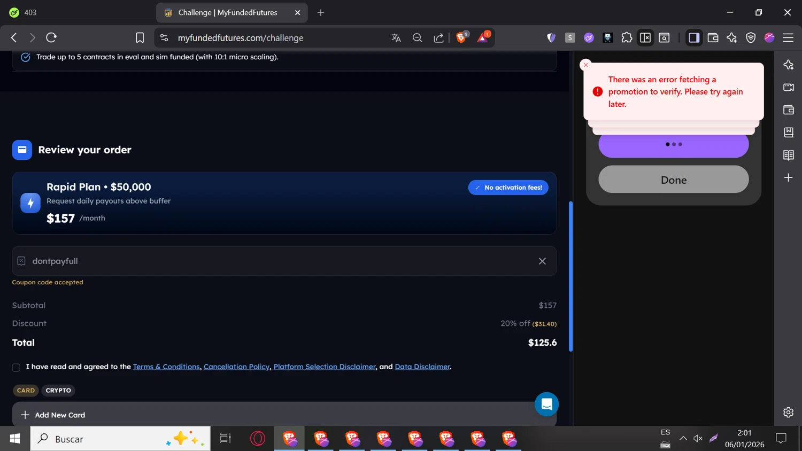Select the Challenge | MyFundedFutures tab
The image size is (802, 451).
click(x=232, y=12)
